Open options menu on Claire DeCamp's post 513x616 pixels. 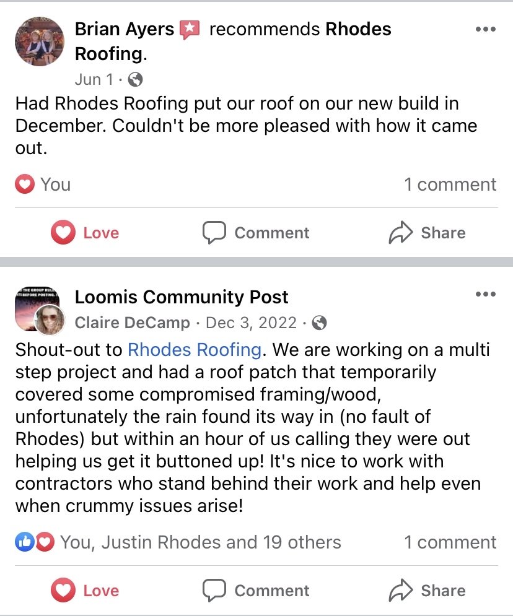pyautogui.click(x=485, y=294)
